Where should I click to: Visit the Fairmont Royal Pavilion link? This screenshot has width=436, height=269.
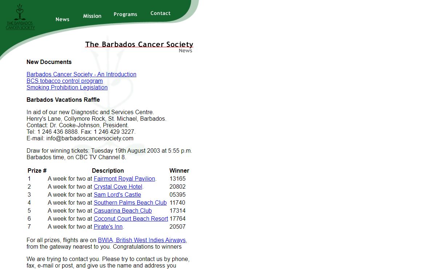point(125,178)
